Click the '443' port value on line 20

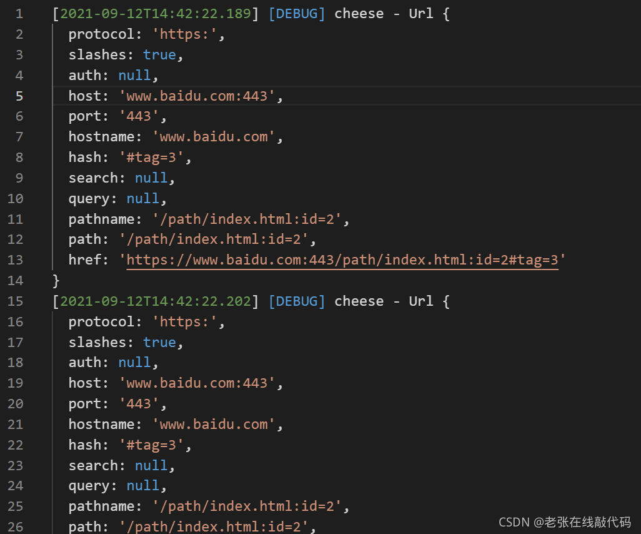pyautogui.click(x=139, y=404)
